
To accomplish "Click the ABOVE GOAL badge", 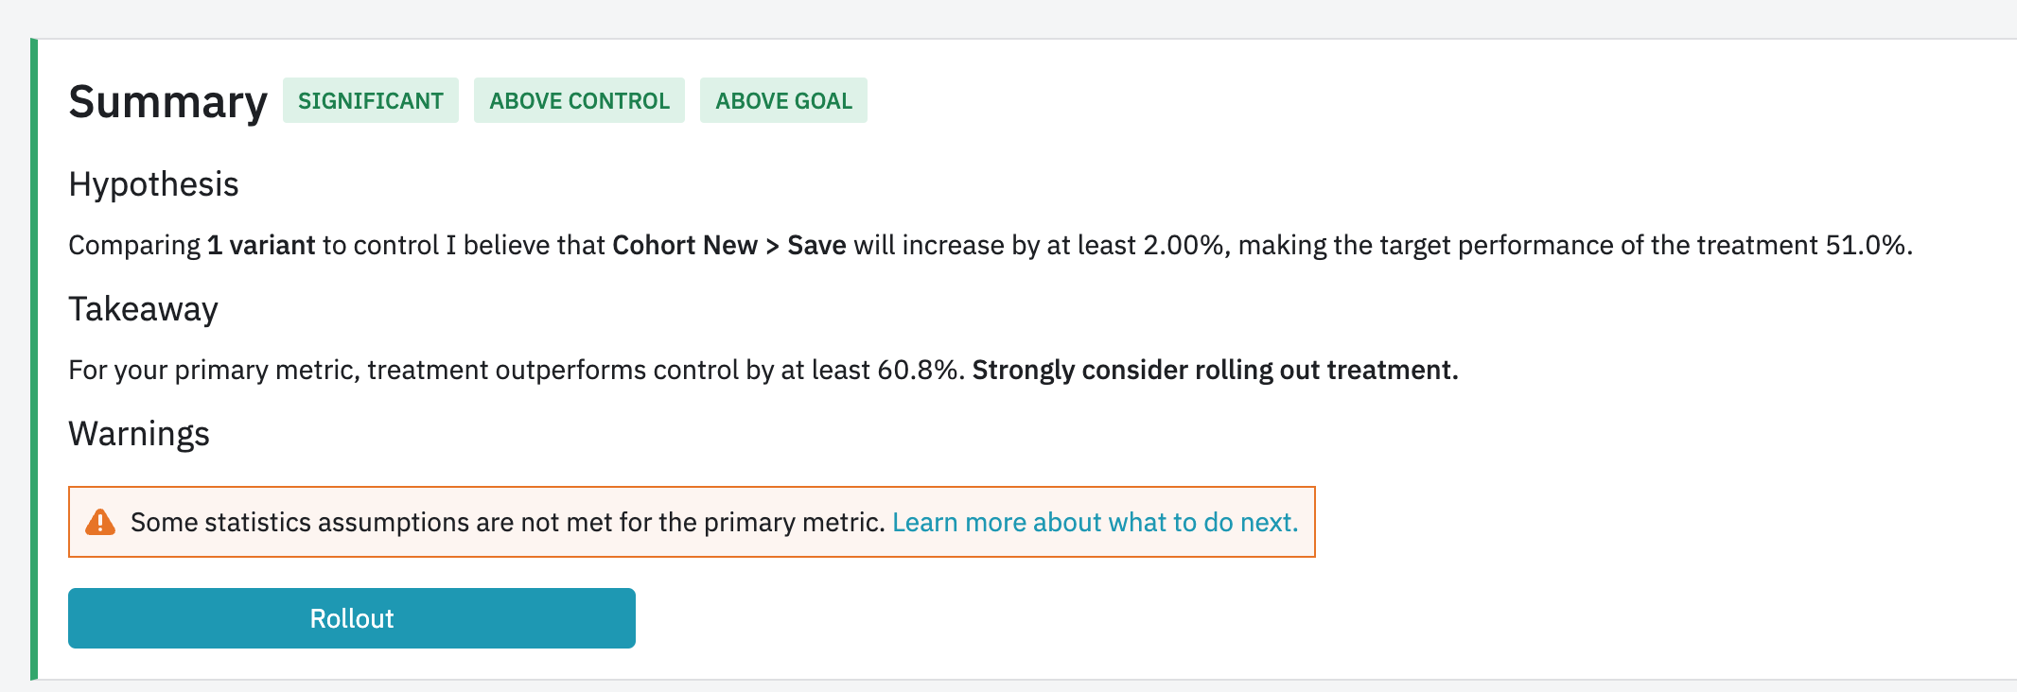I will 783,101.
